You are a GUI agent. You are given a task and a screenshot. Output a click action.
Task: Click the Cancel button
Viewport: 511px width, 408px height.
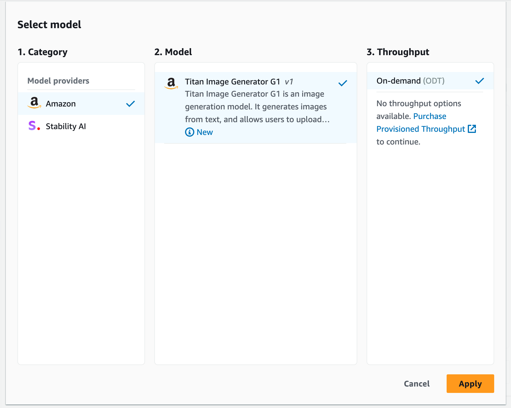point(416,384)
